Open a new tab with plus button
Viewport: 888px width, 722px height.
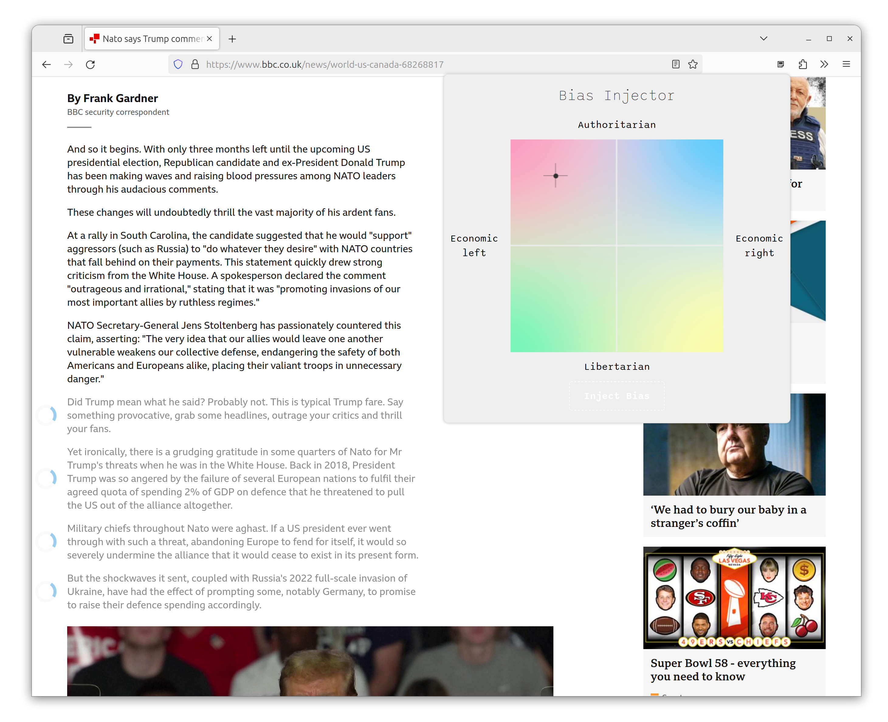coord(232,39)
